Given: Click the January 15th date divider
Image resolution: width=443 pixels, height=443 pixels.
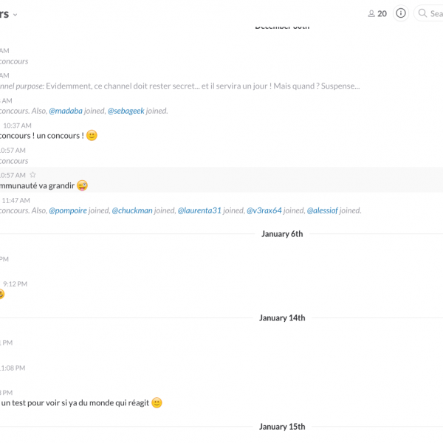Looking at the screenshot, I should click(x=282, y=427).
